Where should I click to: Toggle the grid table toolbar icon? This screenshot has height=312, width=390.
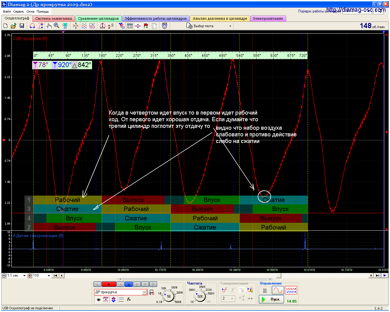tap(130, 26)
